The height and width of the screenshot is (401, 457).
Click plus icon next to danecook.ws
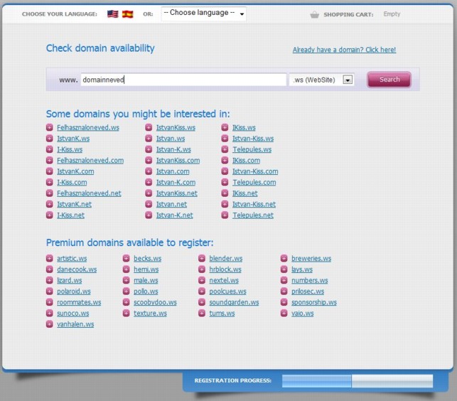point(50,269)
